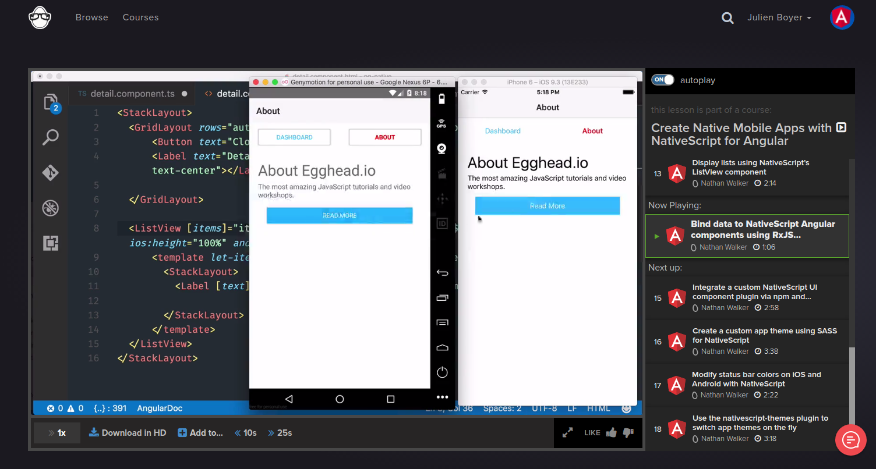Click Genymotion battery icon

pyautogui.click(x=442, y=99)
